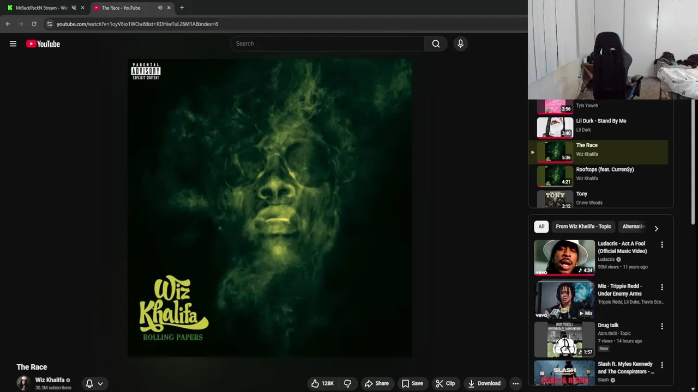Share The Race video
Screen dimensions: 698x392
[x=377, y=383]
